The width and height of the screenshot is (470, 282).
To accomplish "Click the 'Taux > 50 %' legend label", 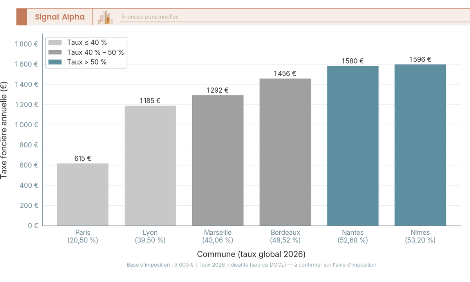I will (x=87, y=62).
